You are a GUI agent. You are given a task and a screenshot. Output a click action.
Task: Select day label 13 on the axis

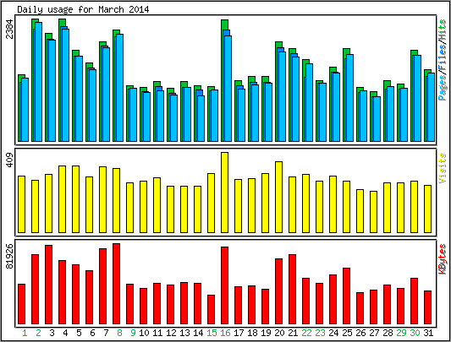[x=184, y=333]
